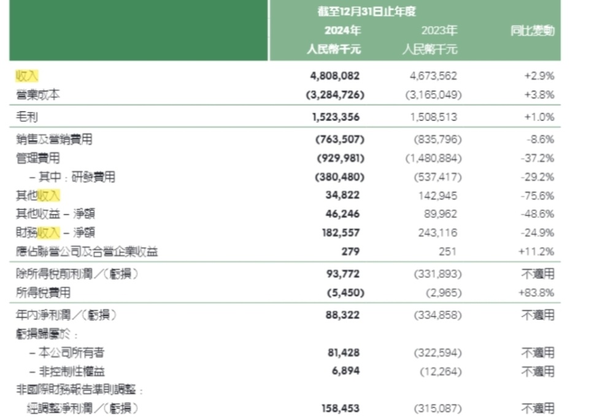Select the value 34,822

click(x=342, y=195)
